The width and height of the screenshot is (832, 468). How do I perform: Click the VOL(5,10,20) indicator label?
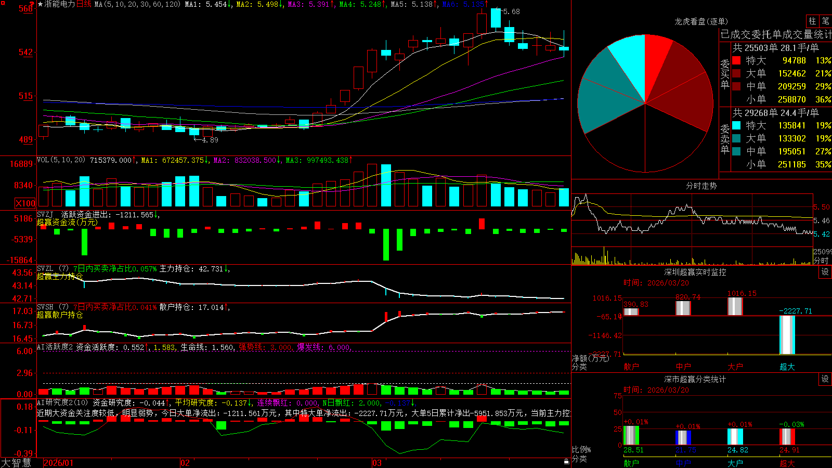click(x=61, y=160)
